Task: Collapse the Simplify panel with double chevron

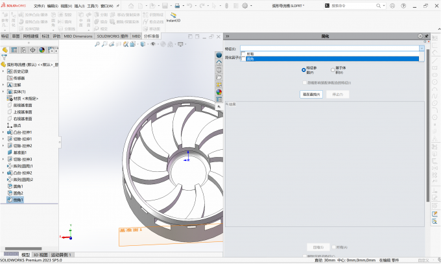Action: coord(227,36)
